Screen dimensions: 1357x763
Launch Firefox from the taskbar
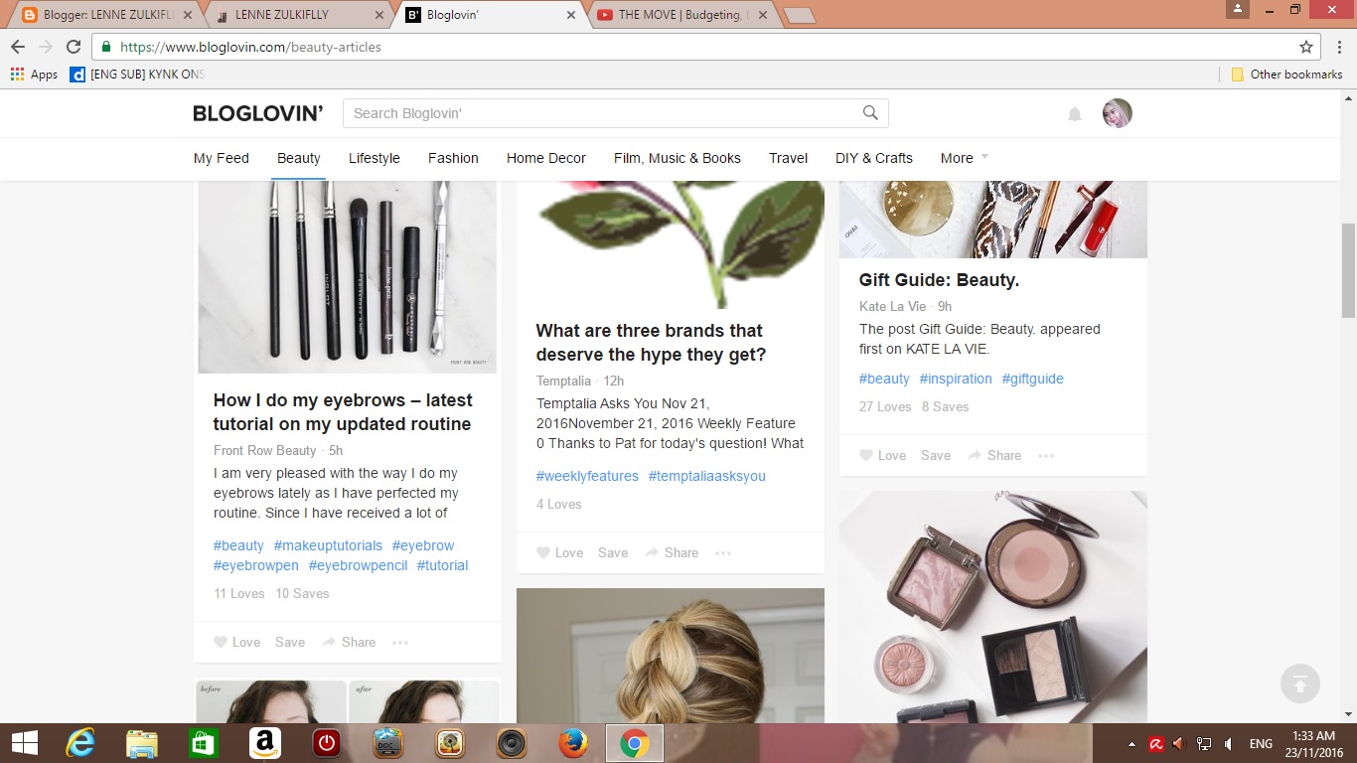573,743
